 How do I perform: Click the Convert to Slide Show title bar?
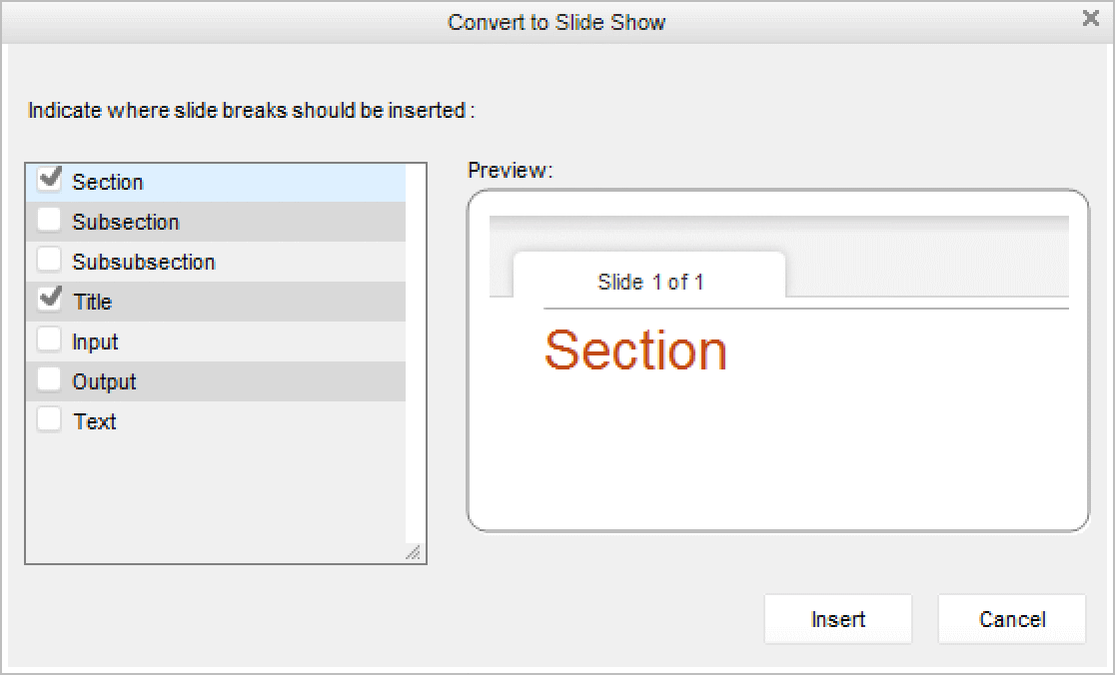(556, 22)
